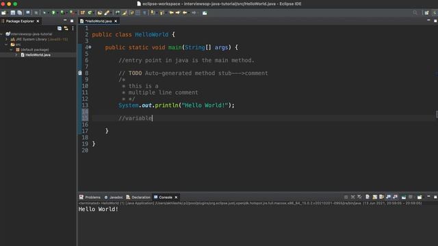This screenshot has height=246, width=438.
Task: Open dropdown arrow next to Debug button
Action: (x=48, y=13)
